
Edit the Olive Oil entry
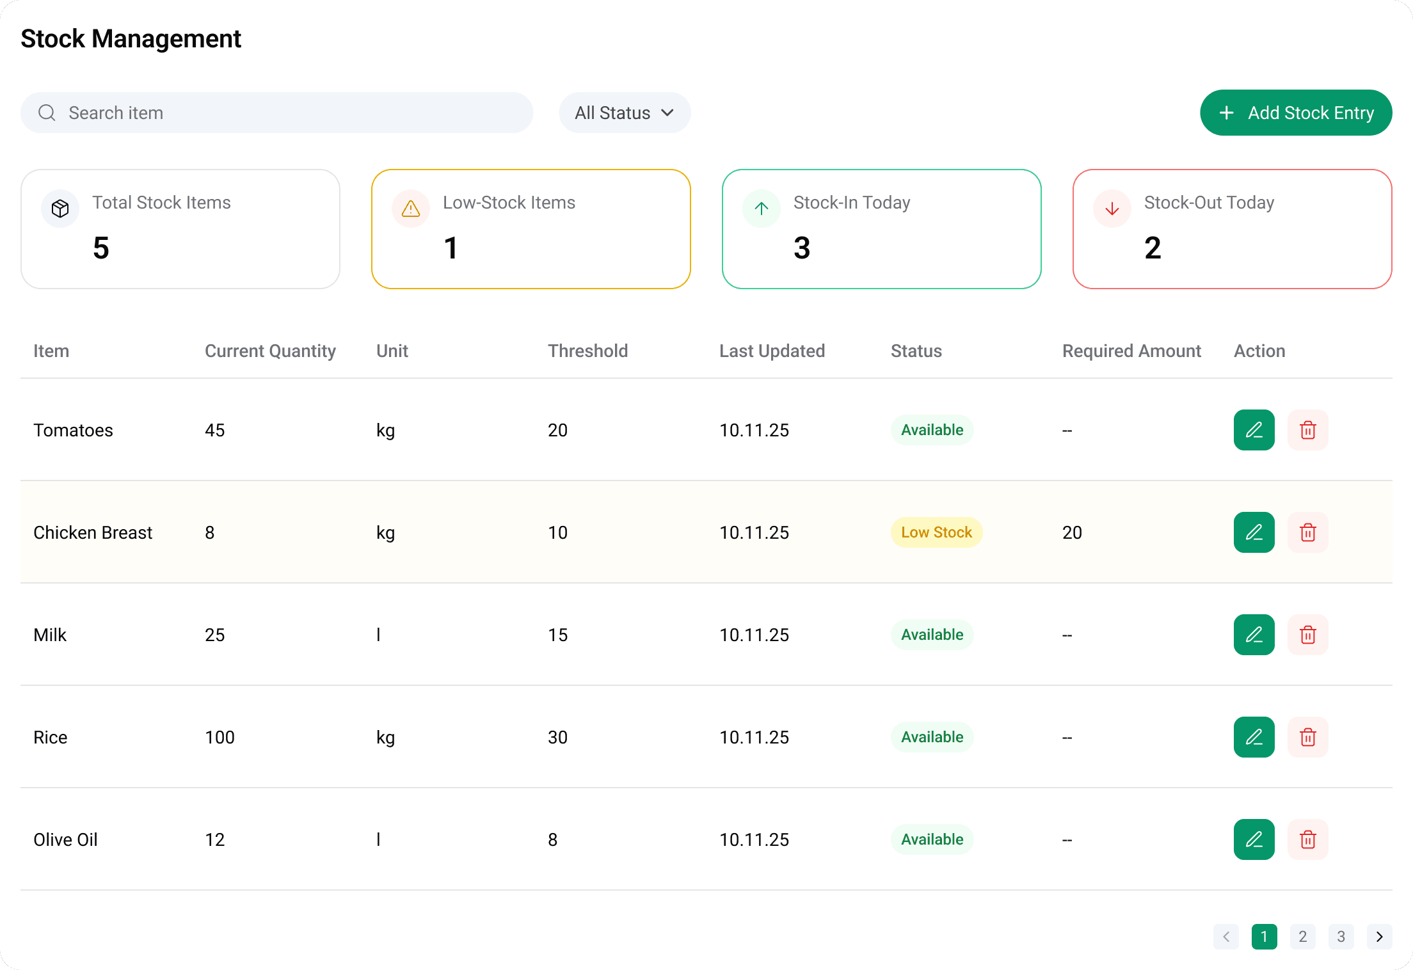[1254, 839]
